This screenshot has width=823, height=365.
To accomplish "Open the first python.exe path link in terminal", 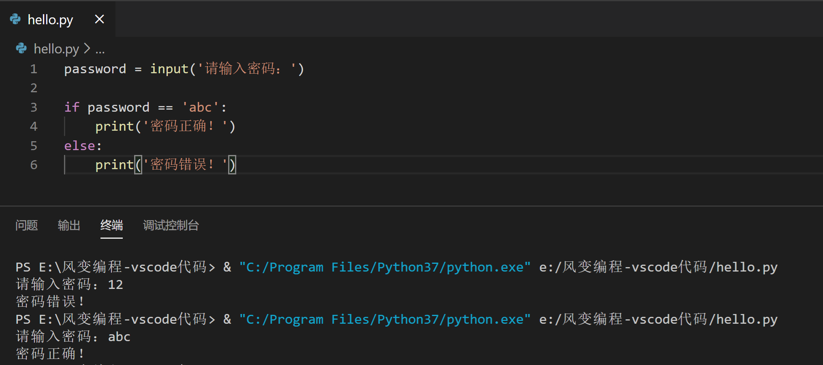I will 385,267.
